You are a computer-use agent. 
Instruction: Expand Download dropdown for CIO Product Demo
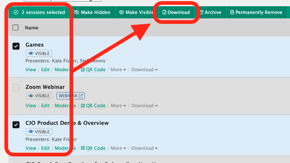[144, 148]
